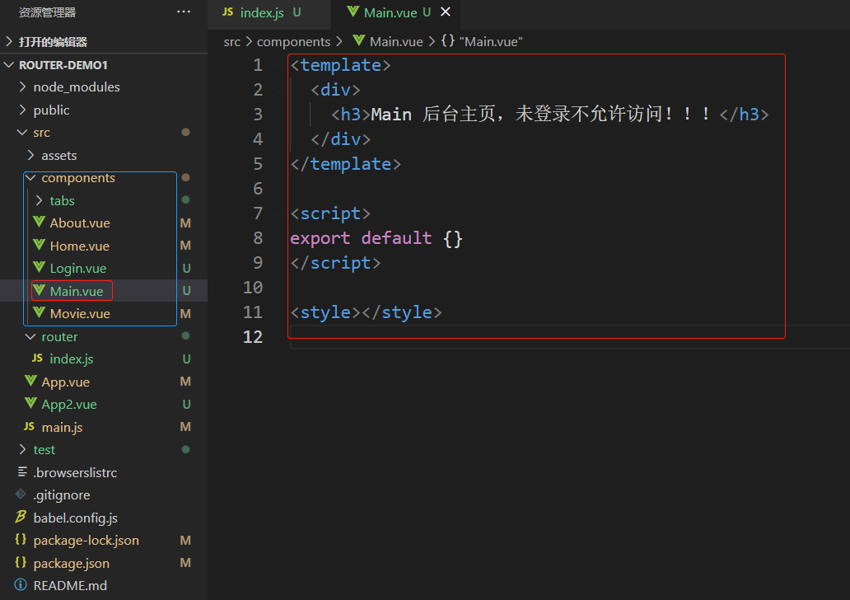Click the Babel icon beside babel.config.js
The width and height of the screenshot is (850, 600).
click(x=21, y=518)
